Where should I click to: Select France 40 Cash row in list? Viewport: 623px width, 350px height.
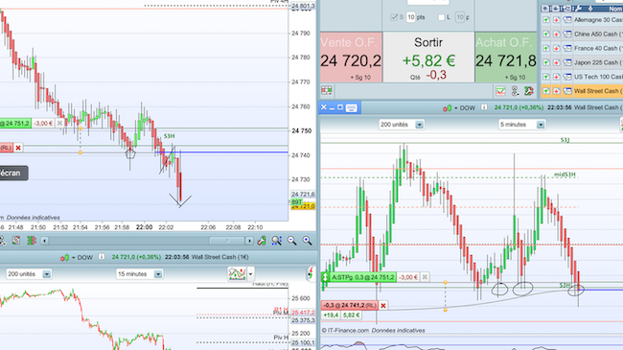pos(582,49)
